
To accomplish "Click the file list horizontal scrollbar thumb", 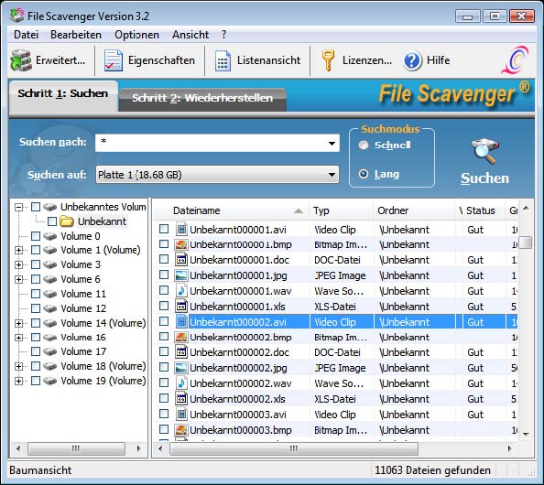I will (x=294, y=448).
